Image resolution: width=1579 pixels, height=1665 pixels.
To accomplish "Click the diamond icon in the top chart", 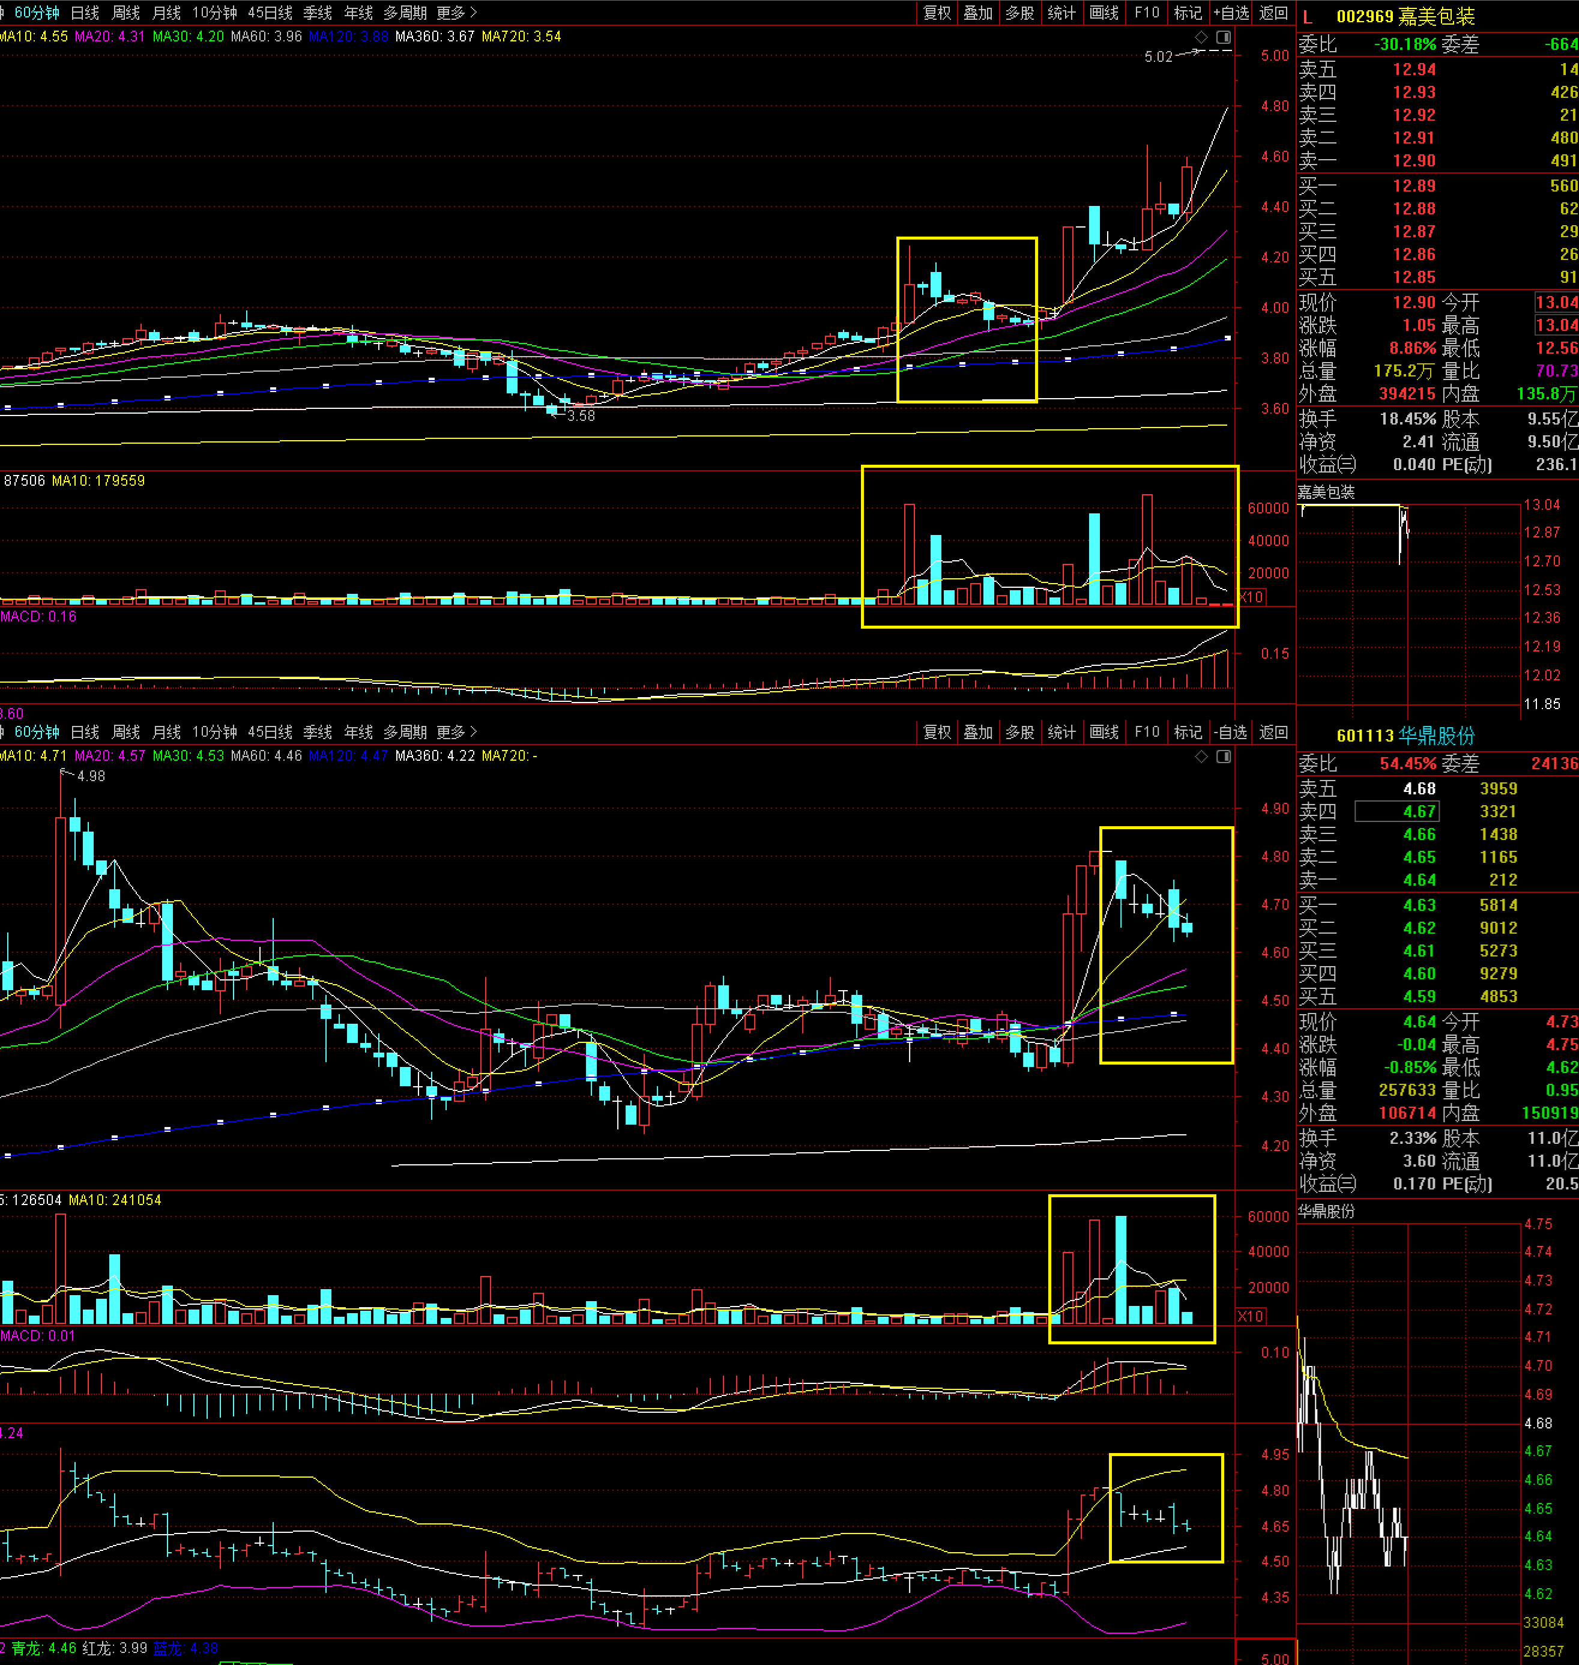I will click(x=1201, y=37).
